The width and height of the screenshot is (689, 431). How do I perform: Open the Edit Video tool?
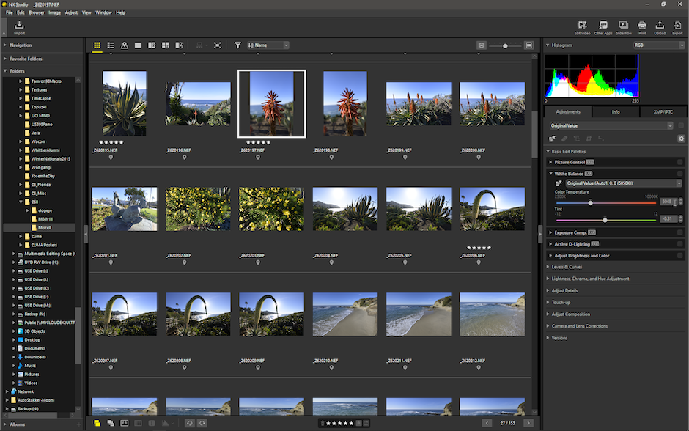(x=582, y=27)
